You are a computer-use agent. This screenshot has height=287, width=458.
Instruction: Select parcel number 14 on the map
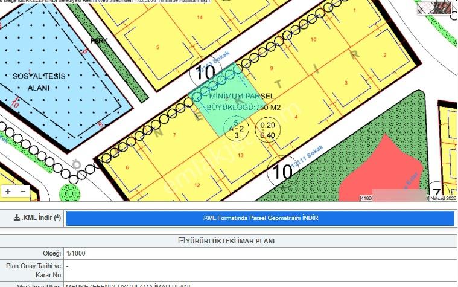(200, 18)
